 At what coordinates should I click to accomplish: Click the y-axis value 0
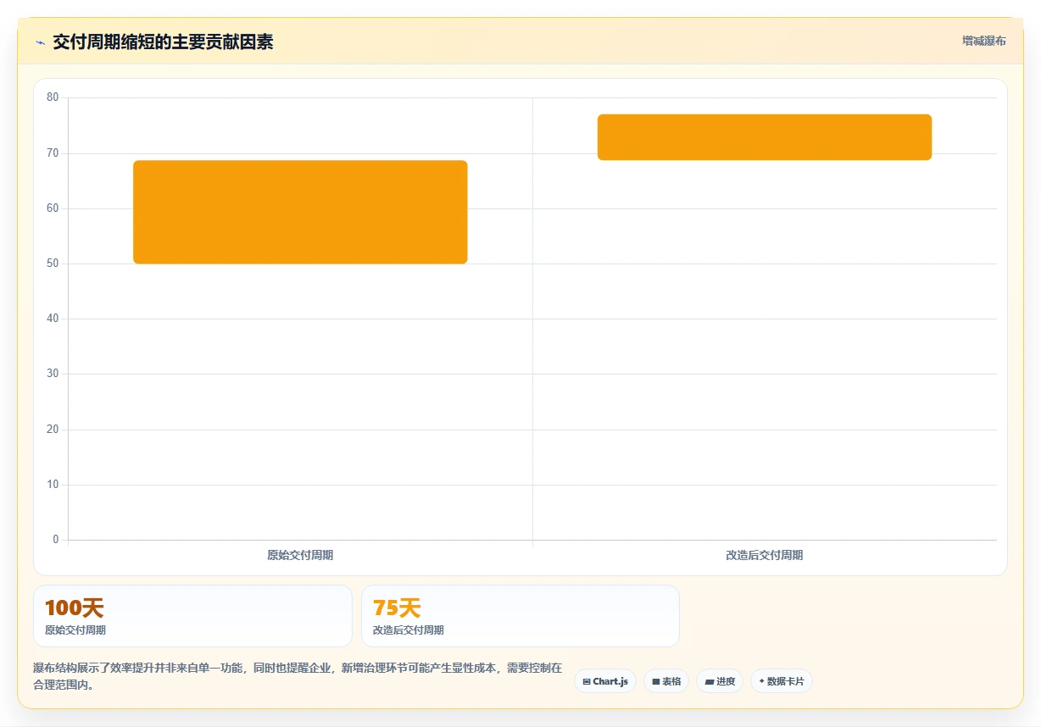(x=56, y=540)
